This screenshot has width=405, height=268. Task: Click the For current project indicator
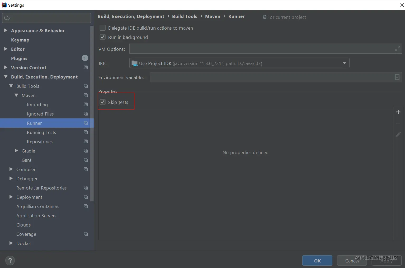point(284,17)
